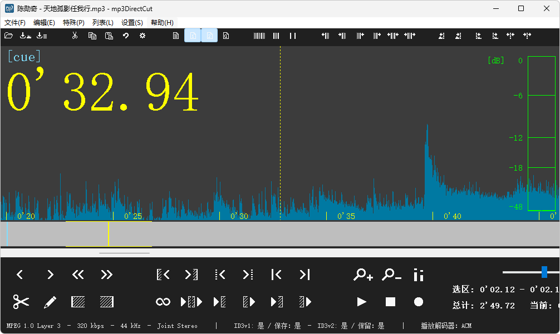Open the settings gear icon
The width and height of the screenshot is (560, 334).
click(x=142, y=36)
